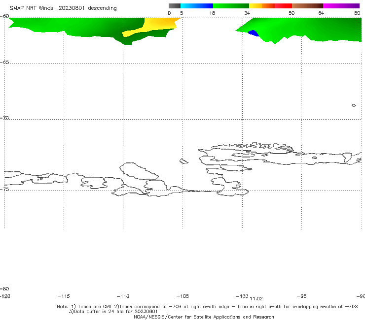Screen dimensions: 365x320
Task: Click the latitude label '-75'
Action: [x=4, y=189]
